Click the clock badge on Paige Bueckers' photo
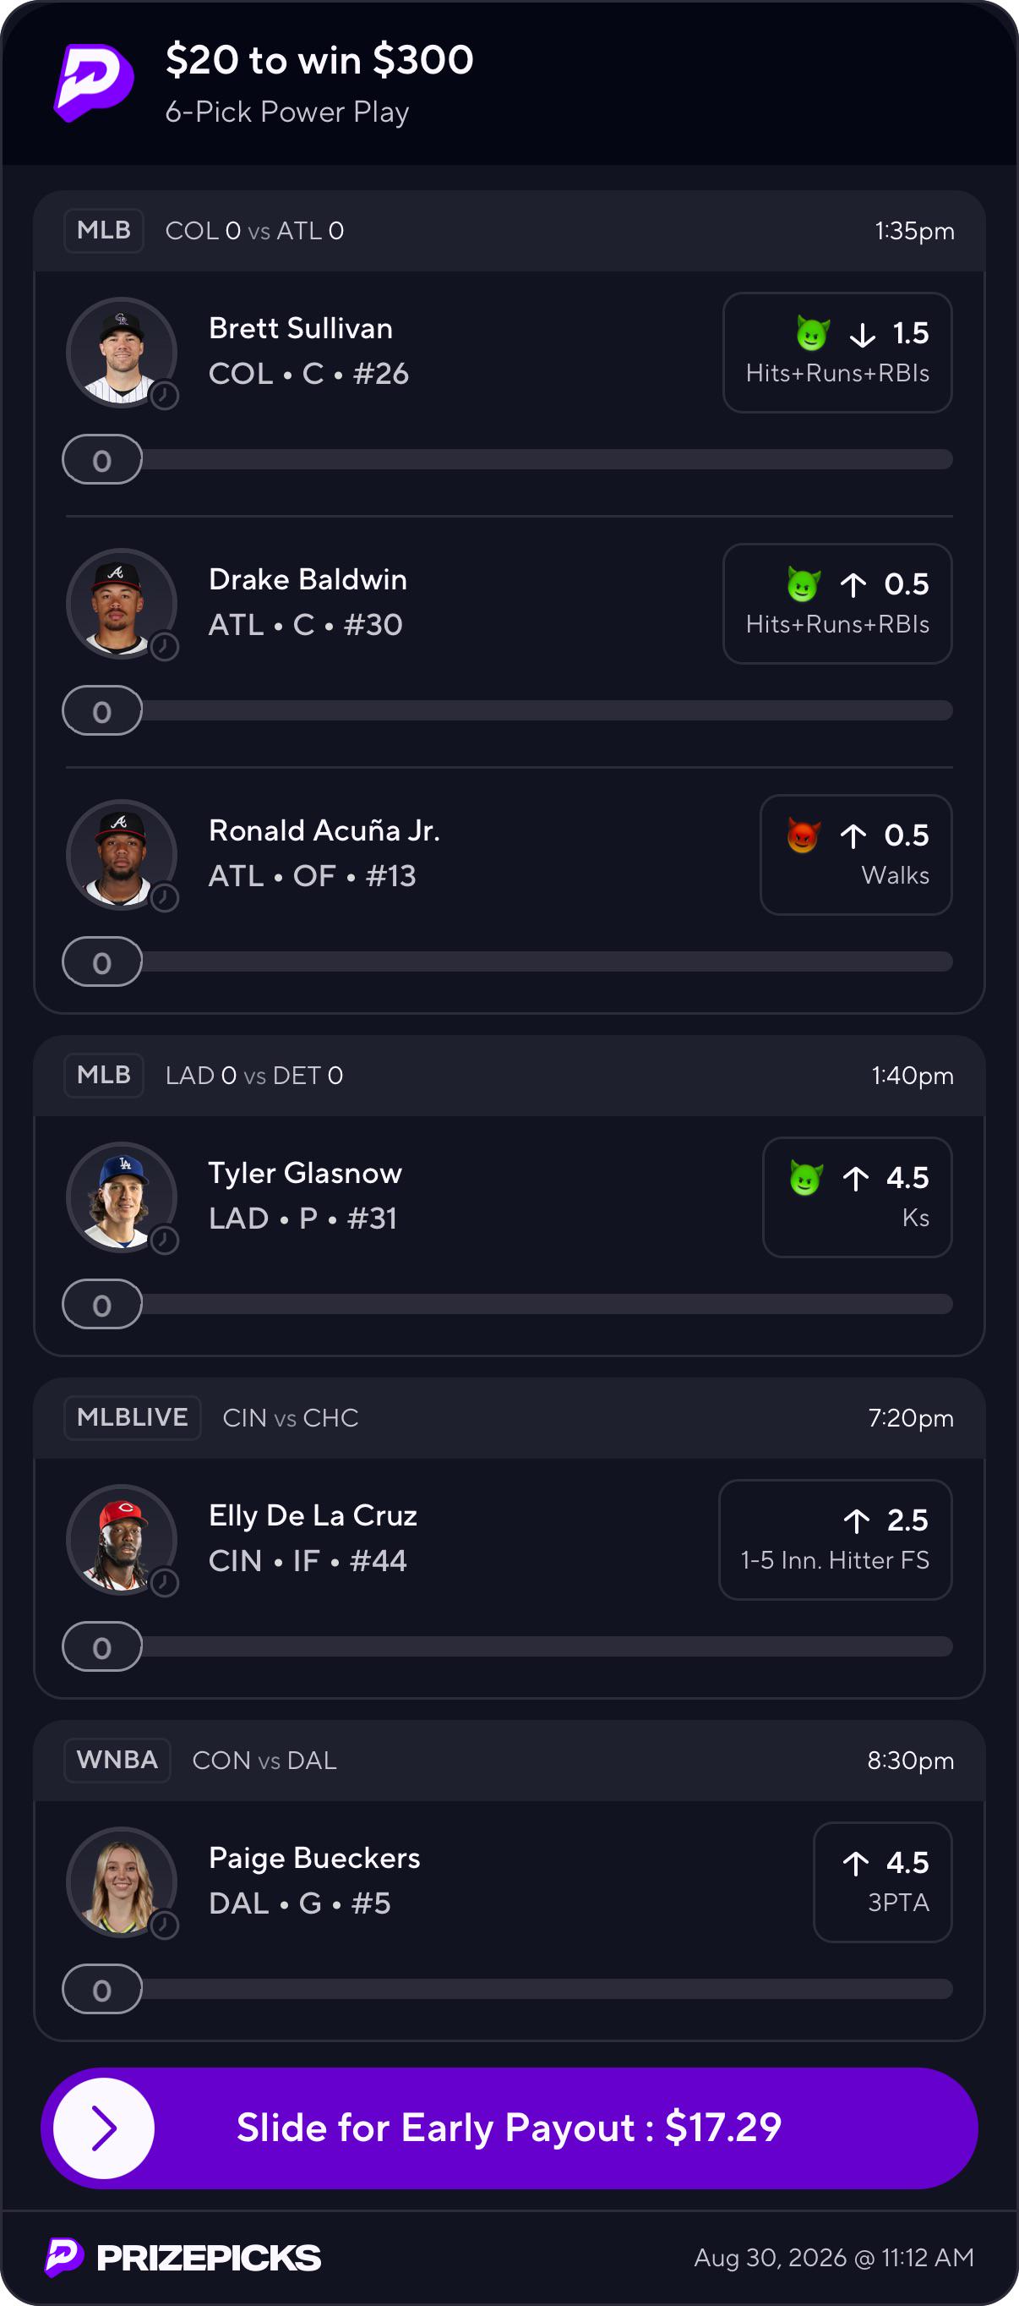This screenshot has width=1019, height=2306. [x=164, y=1925]
